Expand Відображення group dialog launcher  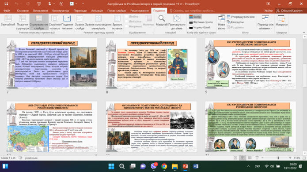[x=153, y=33]
